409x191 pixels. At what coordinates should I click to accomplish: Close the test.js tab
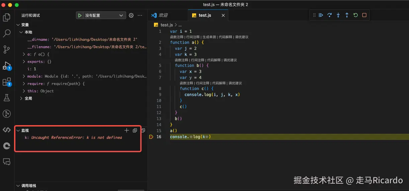pos(223,15)
